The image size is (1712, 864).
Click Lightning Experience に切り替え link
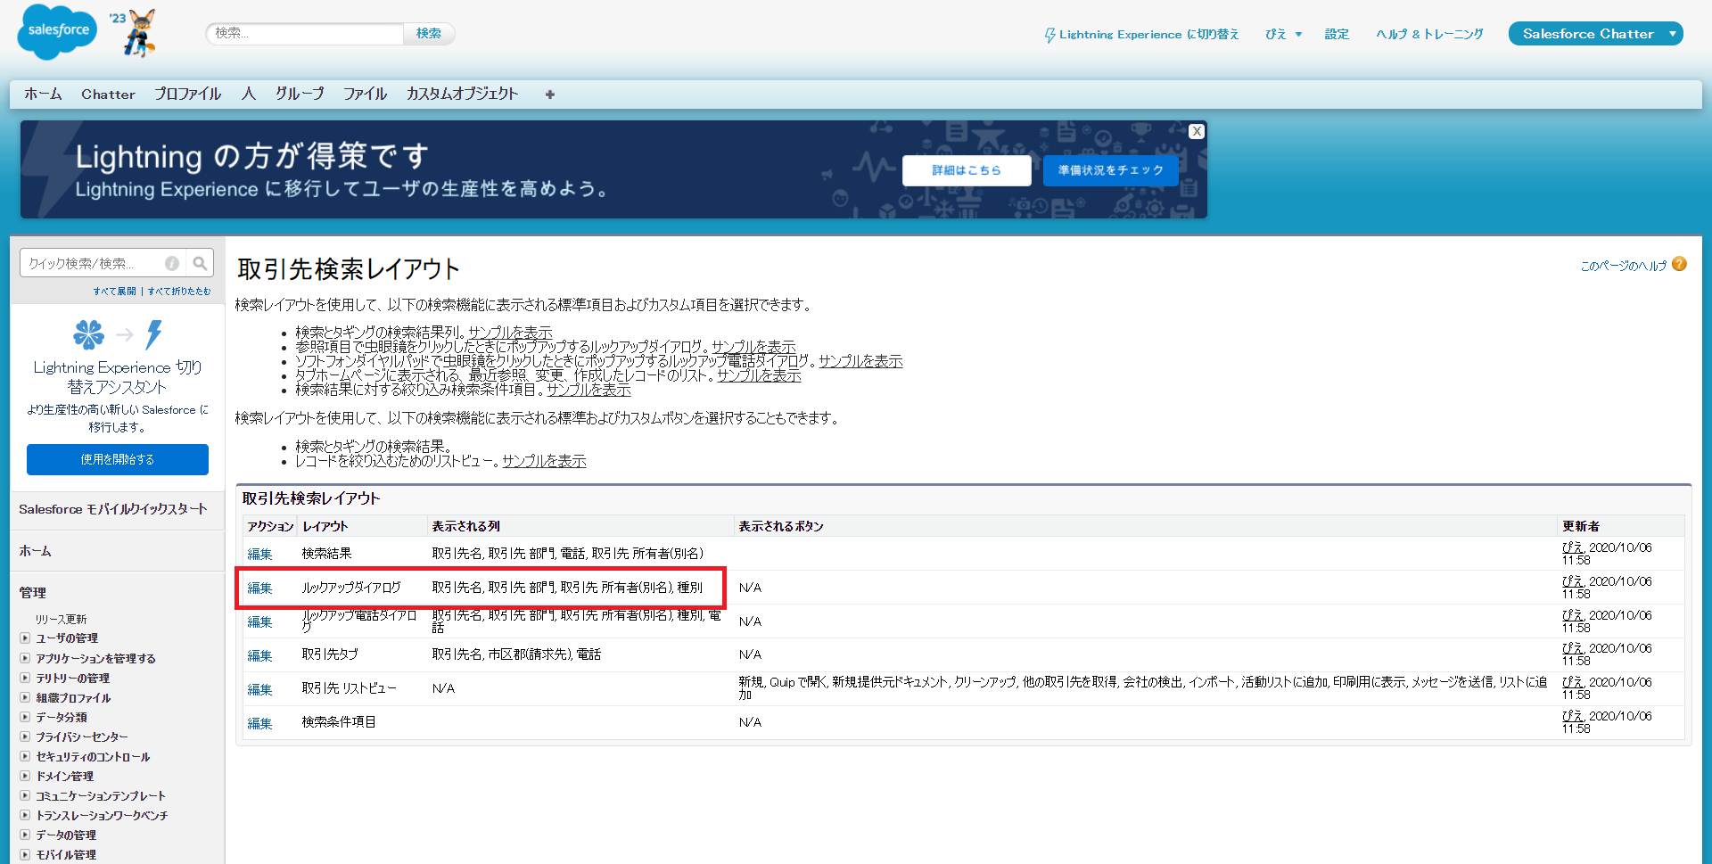[x=1149, y=35]
